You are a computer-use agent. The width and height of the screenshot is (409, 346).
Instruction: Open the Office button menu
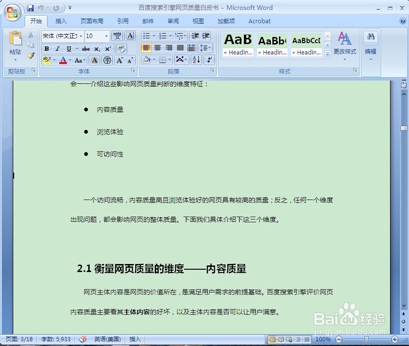12,12
